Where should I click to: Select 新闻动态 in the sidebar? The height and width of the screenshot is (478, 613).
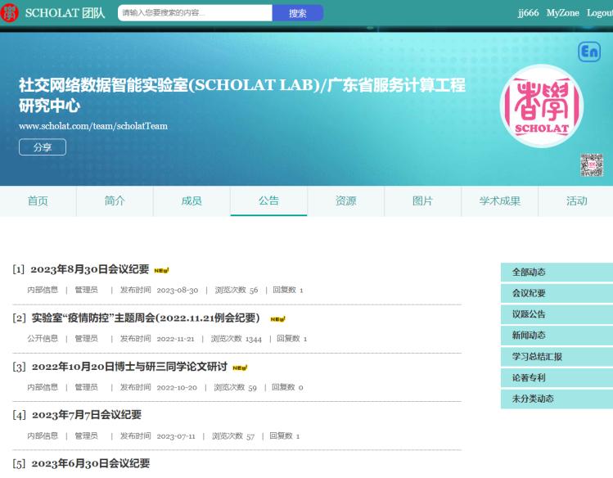pyautogui.click(x=529, y=336)
